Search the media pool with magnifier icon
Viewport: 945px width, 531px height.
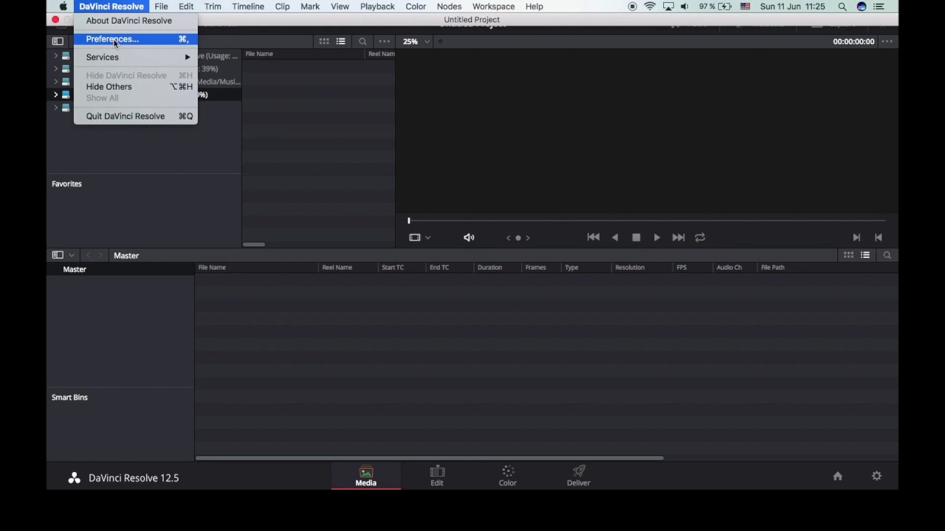click(x=887, y=255)
